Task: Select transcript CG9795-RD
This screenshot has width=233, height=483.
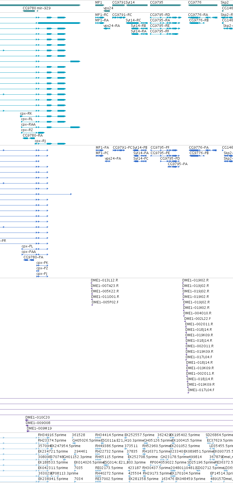Action: tap(160, 15)
